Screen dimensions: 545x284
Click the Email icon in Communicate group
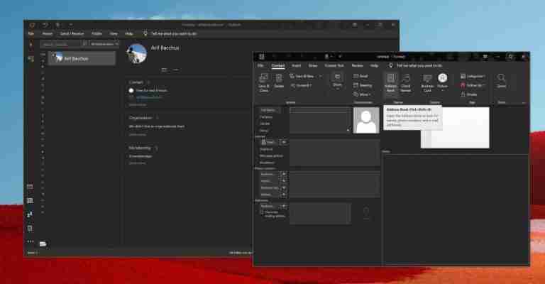click(360, 75)
